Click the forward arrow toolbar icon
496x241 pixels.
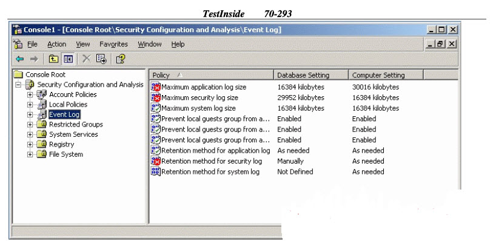coord(34,59)
